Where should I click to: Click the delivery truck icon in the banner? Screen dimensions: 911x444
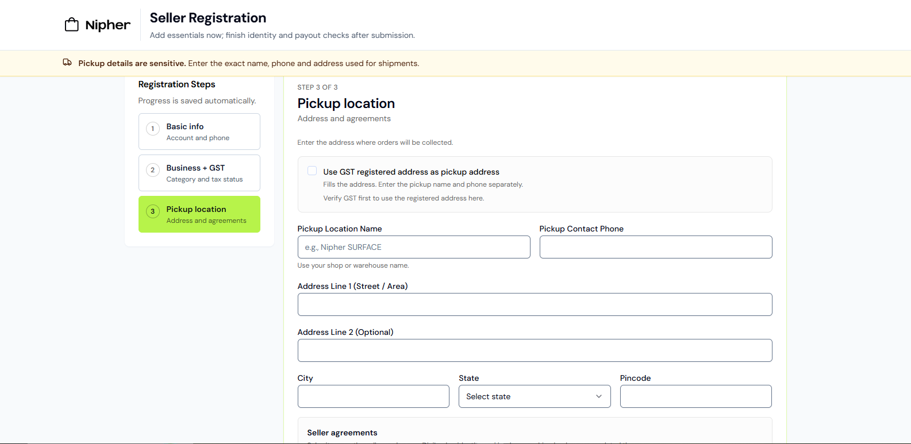67,63
